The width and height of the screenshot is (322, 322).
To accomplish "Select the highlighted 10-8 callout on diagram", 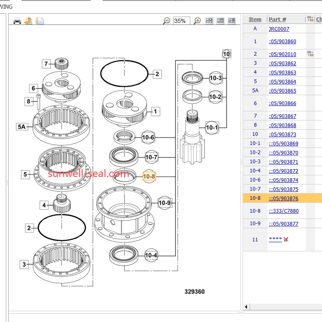I will pyautogui.click(x=149, y=177).
